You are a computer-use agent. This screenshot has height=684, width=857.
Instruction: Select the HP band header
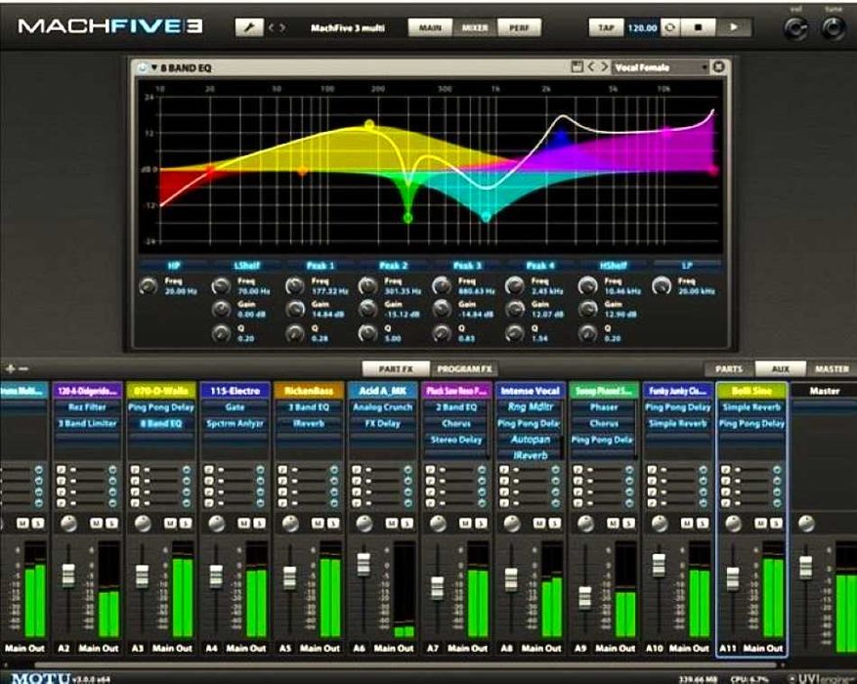click(174, 266)
